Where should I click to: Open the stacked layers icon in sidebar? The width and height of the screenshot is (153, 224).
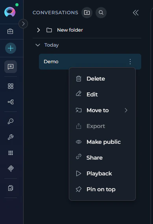11,169
